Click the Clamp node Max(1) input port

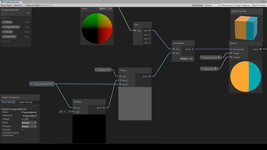point(121,84)
